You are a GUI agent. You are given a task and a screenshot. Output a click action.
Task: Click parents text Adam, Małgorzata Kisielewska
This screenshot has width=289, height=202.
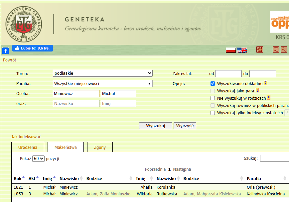[x=212, y=194]
